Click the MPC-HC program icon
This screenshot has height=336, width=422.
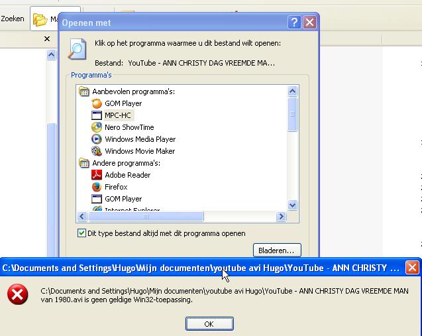point(97,115)
